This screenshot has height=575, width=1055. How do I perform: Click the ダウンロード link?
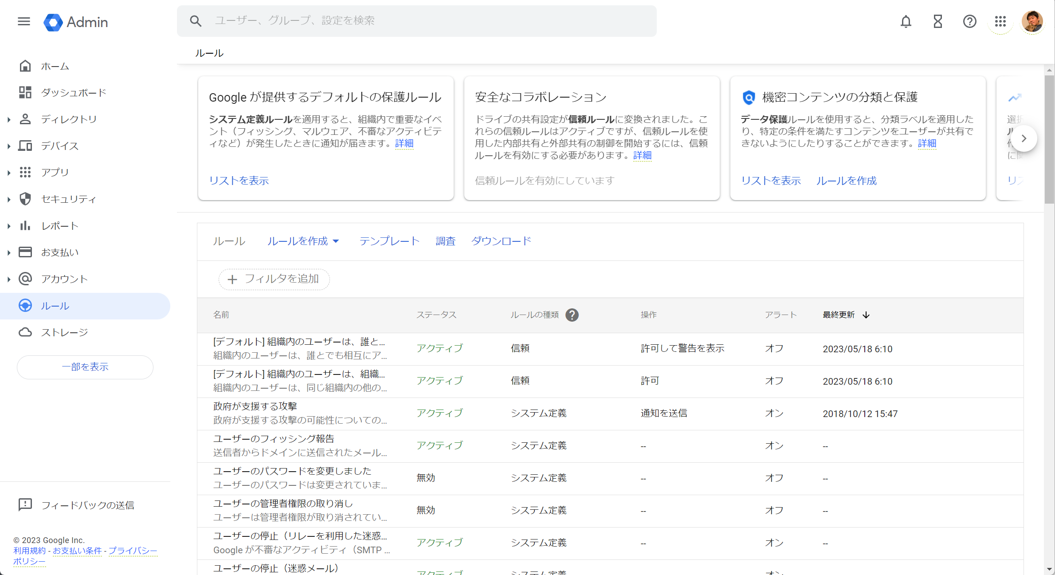pos(501,241)
